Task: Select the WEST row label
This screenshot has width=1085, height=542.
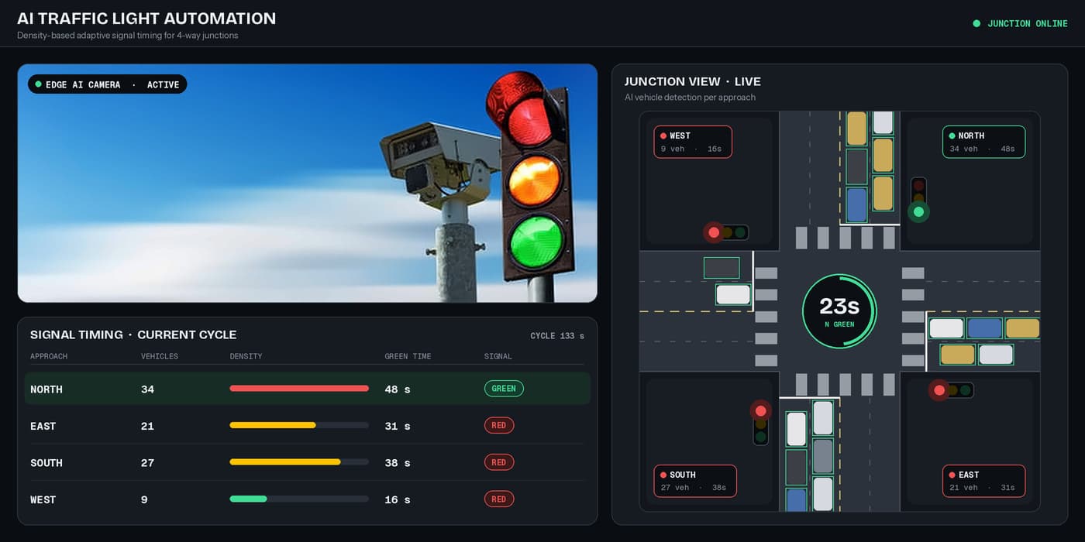Action: pos(43,499)
